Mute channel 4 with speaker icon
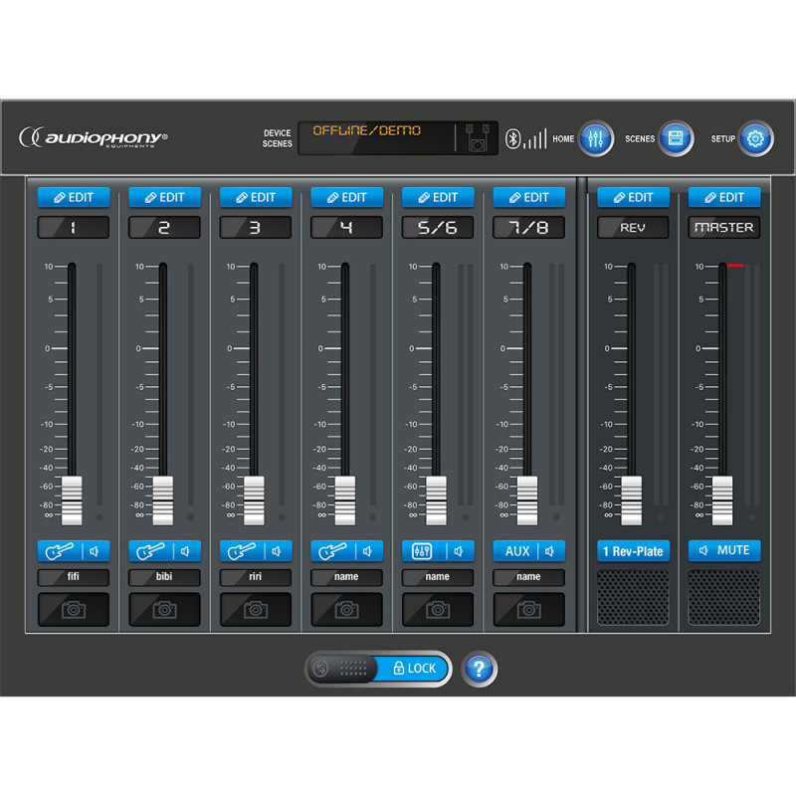The image size is (796, 796). pyautogui.click(x=368, y=551)
